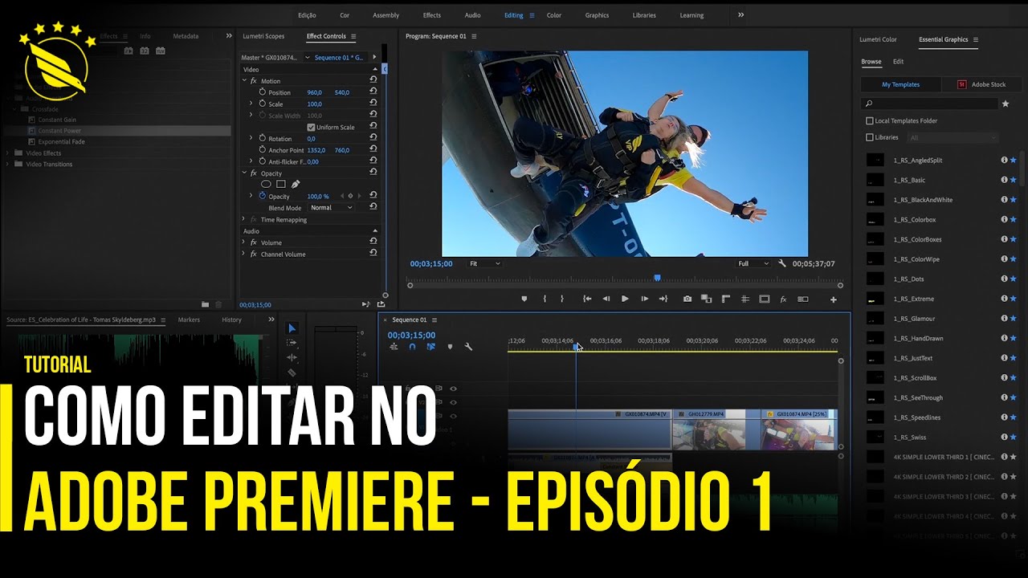Image resolution: width=1028 pixels, height=578 pixels.
Task: Open the Lumetri Color tab
Action: [878, 39]
